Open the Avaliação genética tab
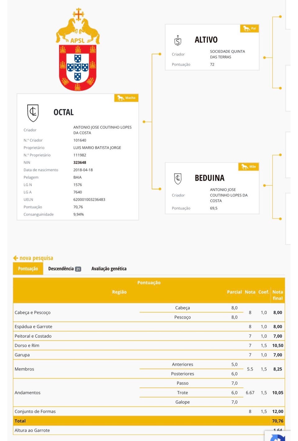 point(109,269)
